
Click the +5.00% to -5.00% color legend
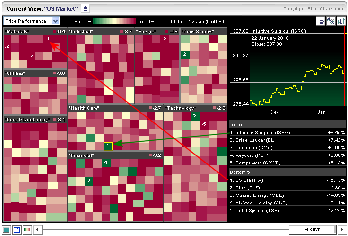click(114, 21)
